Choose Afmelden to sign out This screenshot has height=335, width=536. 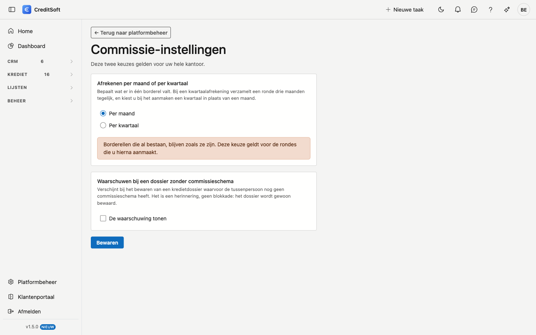[41, 311]
